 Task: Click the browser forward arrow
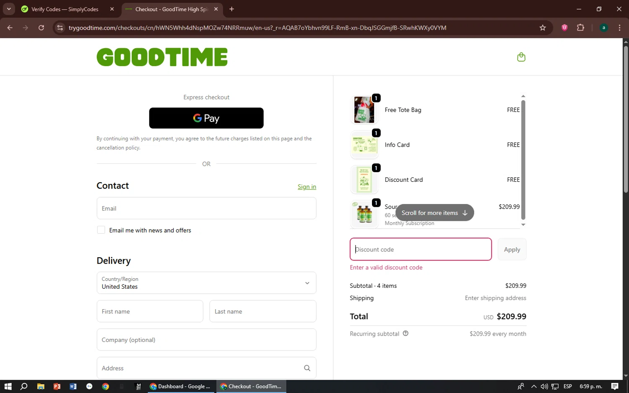pyautogui.click(x=26, y=28)
